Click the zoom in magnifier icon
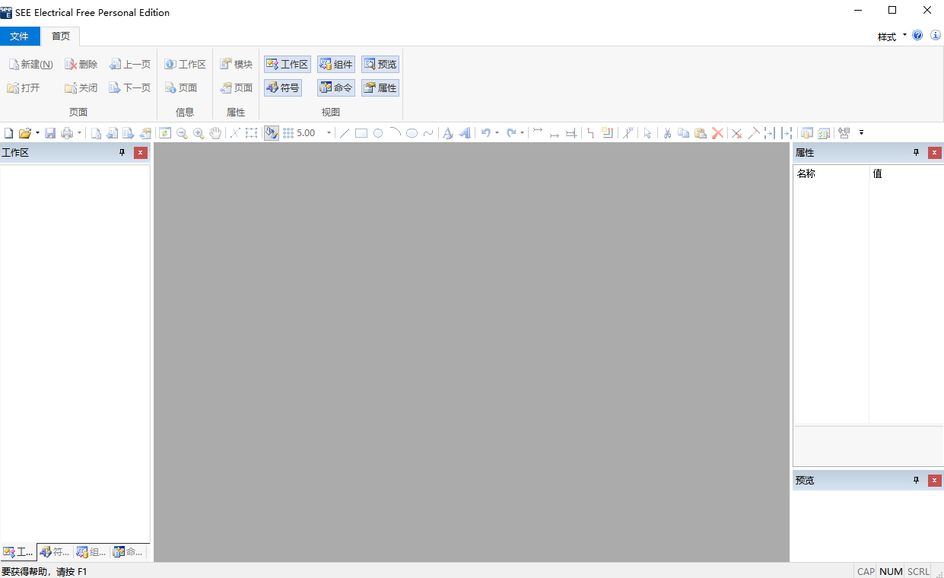This screenshot has width=944, height=578. click(199, 133)
